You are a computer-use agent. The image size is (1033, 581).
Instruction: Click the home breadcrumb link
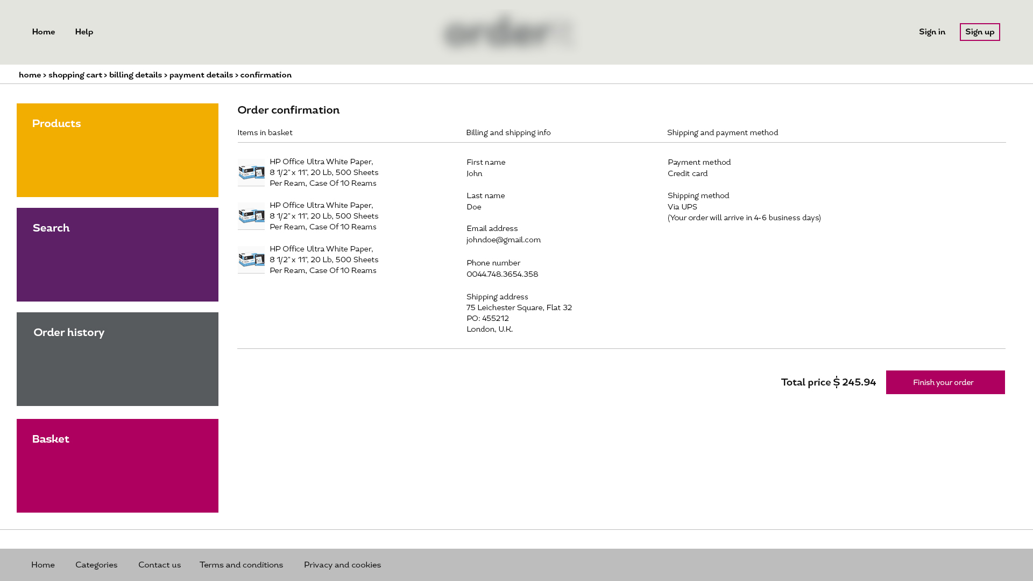[30, 75]
